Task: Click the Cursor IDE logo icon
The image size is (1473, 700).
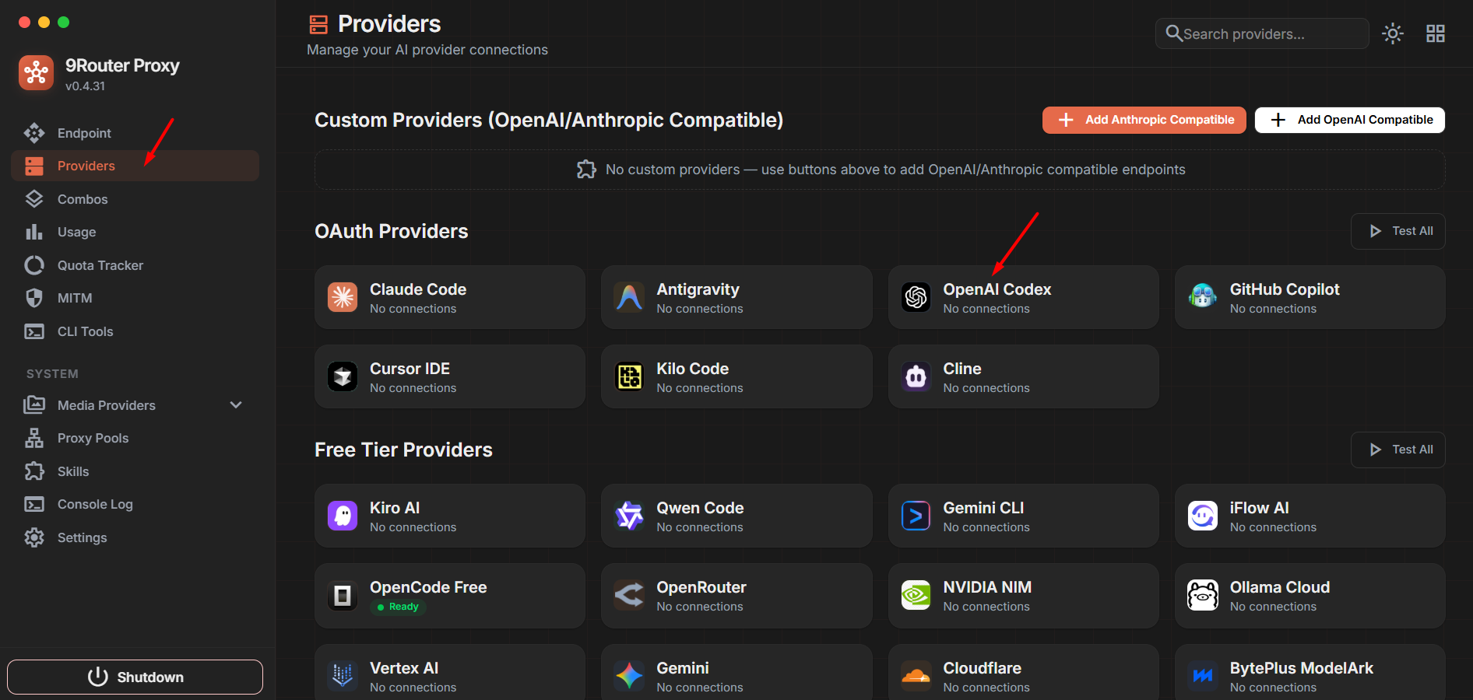Action: 343,376
